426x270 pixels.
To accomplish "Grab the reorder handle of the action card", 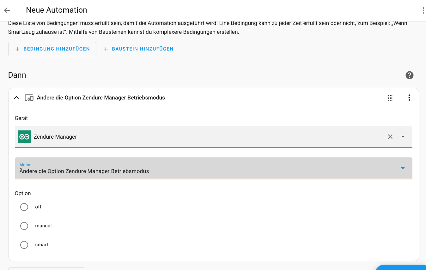I will point(390,98).
